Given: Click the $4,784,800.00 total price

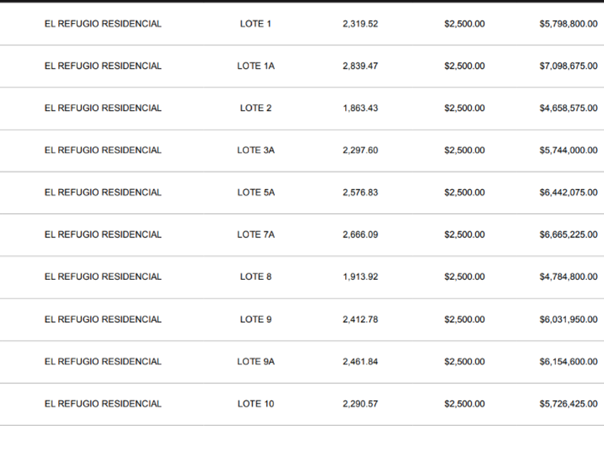Looking at the screenshot, I should 568,277.
